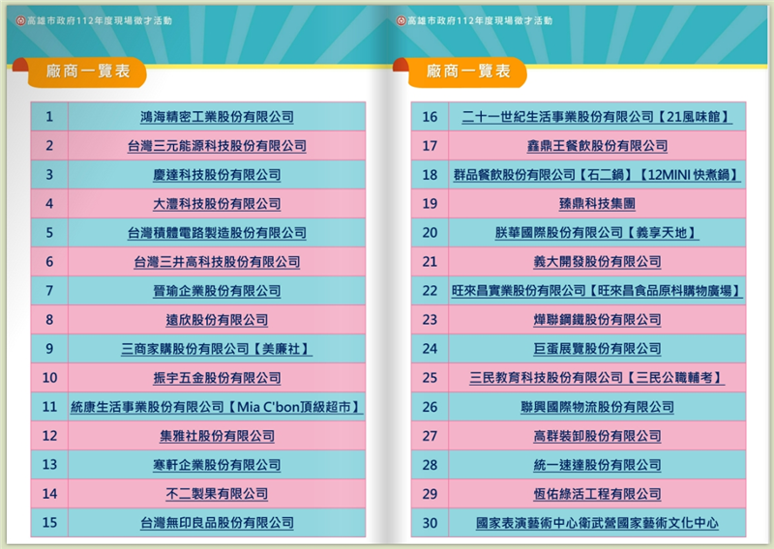The image size is (774, 549).
Task: Click the number cell 16 in the table
Action: [x=430, y=117]
